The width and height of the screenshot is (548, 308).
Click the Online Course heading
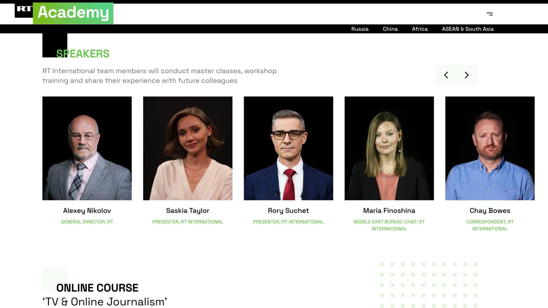click(x=97, y=287)
